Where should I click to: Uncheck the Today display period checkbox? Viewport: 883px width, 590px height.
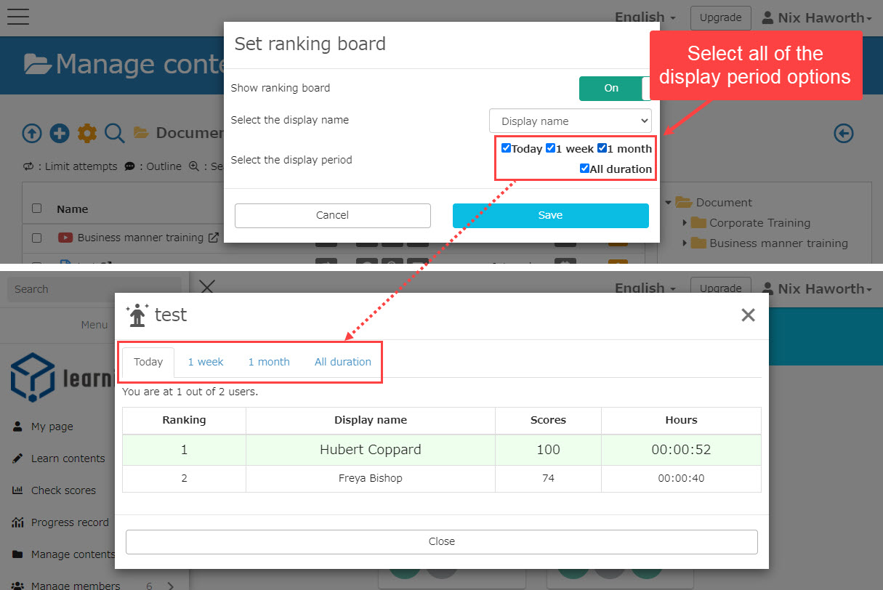tap(506, 148)
